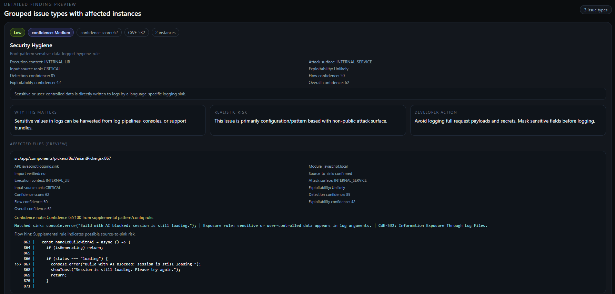This screenshot has height=294, width=615.
Task: Click the 'confidence: Medium' pill
Action: click(51, 33)
